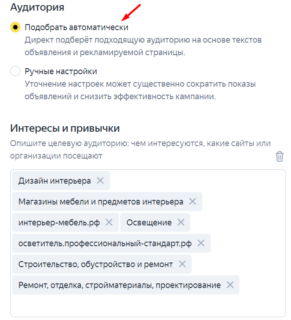Click the "Ручные настройки" label text
Screen dimensions: 291x320
tap(61, 71)
